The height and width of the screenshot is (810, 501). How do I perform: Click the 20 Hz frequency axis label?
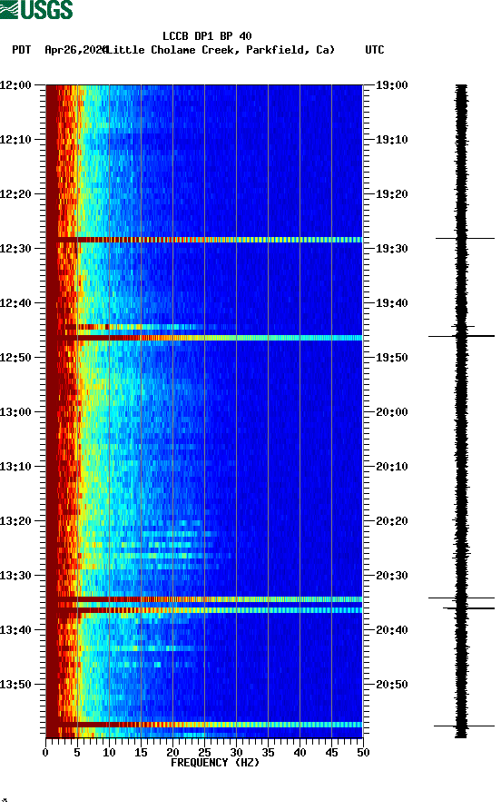point(172,753)
